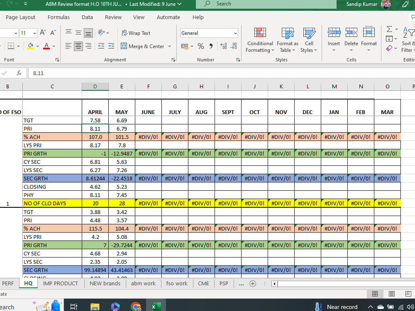Image resolution: width=415 pixels, height=311 pixels.
Task: Decrease decimal places
Action: pyautogui.click(x=233, y=46)
